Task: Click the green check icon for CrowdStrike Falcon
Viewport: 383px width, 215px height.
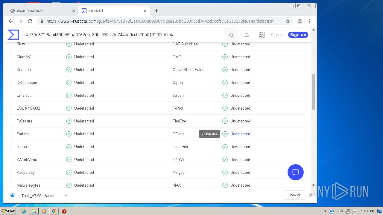Action: tap(225, 70)
